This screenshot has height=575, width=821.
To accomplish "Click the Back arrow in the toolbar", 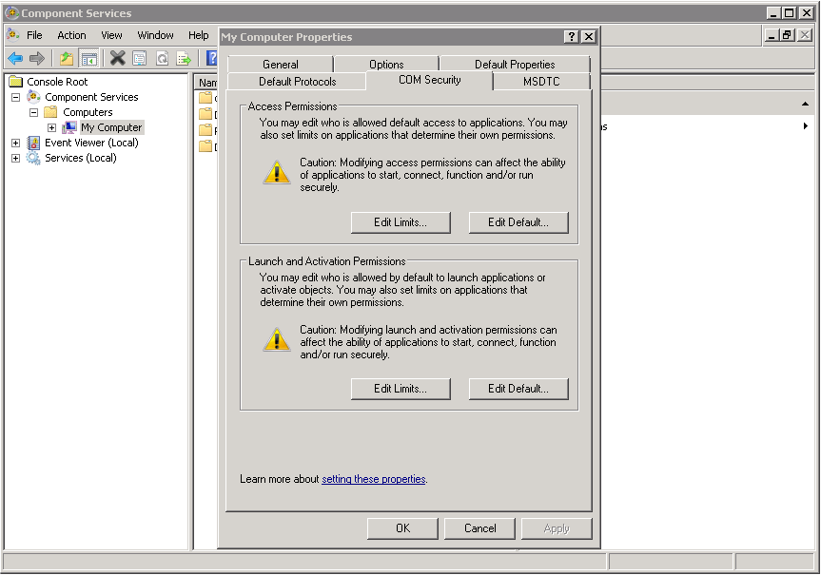I will point(15,59).
